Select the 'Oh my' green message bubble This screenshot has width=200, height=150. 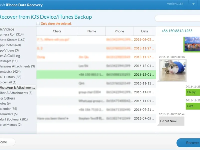pos(193,92)
